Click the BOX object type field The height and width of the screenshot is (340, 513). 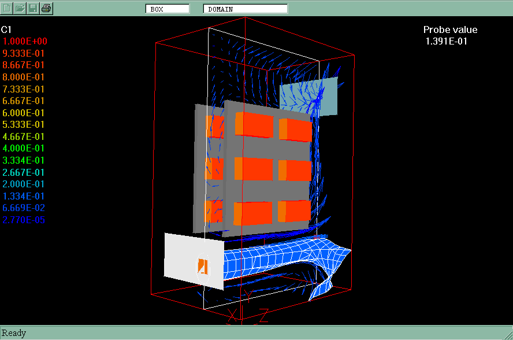coord(167,9)
